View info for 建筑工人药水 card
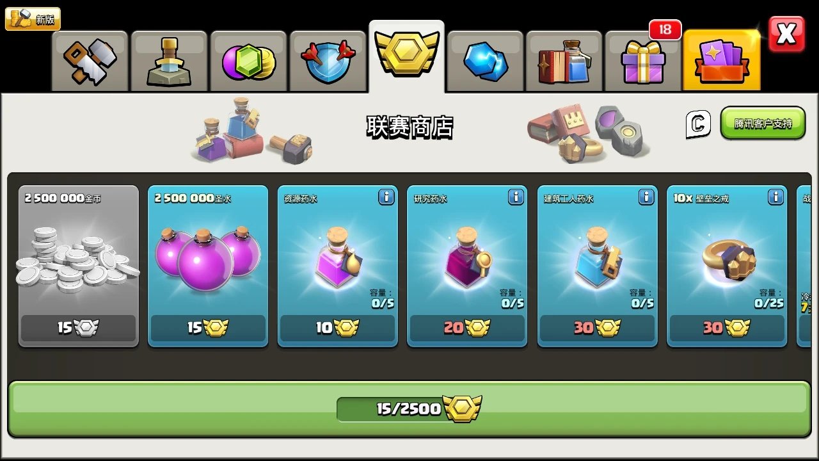Screen dimensions: 819x461 [646, 197]
